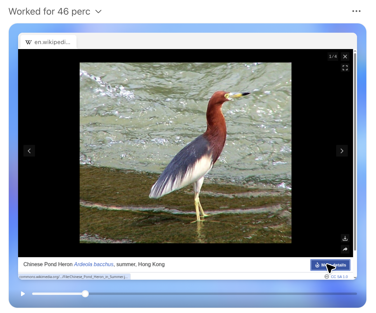Close the media viewer with the X
This screenshot has height=313, width=376.
pos(345,57)
